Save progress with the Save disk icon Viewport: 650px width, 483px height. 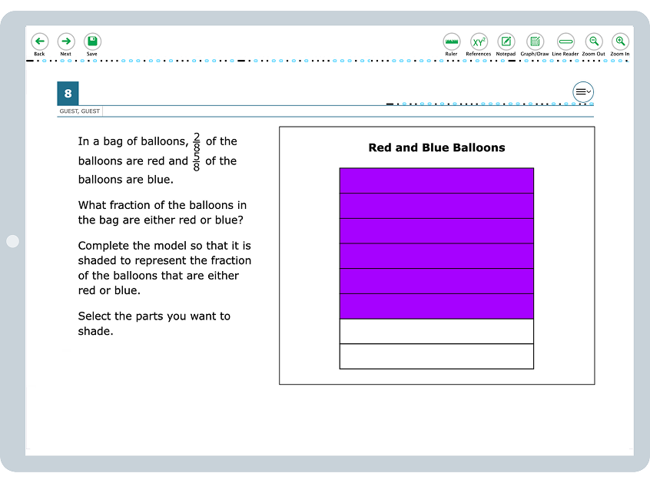(92, 41)
